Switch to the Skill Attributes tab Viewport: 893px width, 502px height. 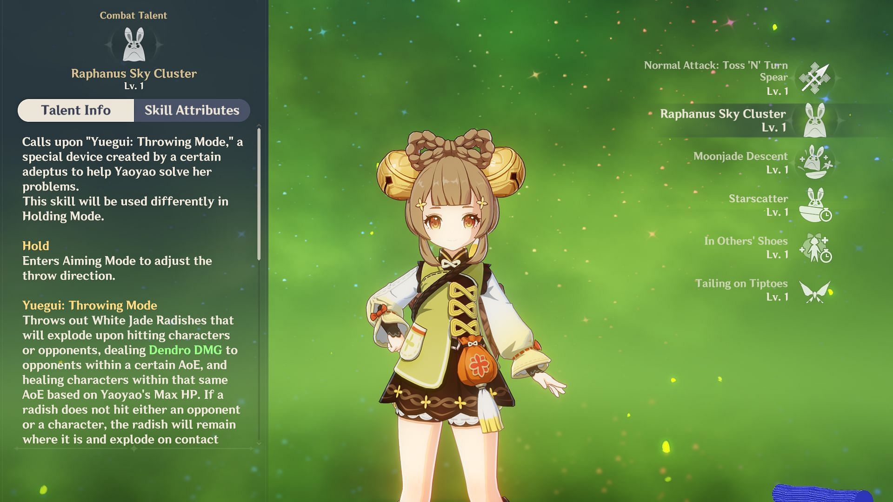tap(192, 110)
